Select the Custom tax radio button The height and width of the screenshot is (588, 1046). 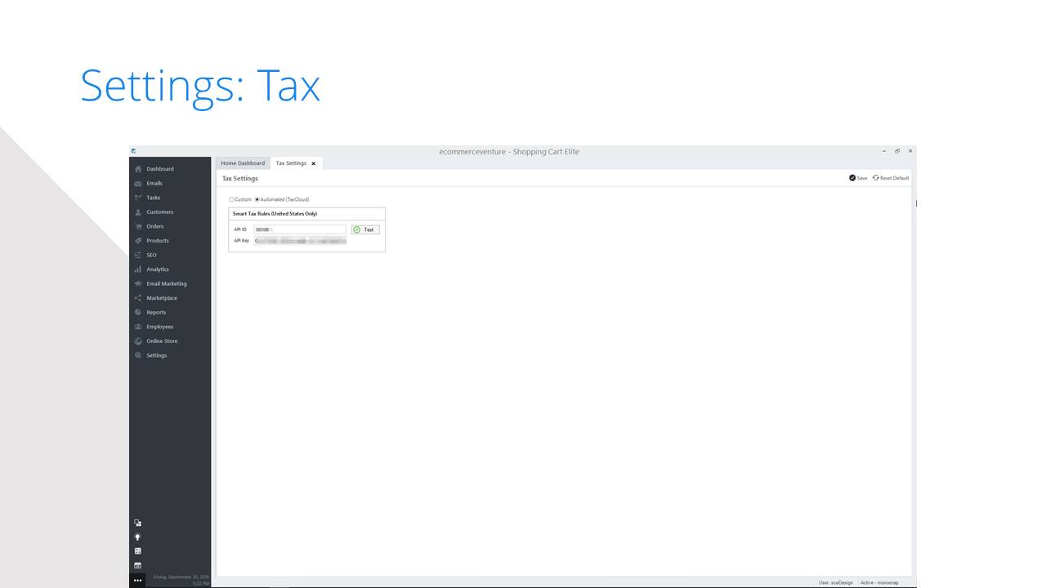(232, 199)
